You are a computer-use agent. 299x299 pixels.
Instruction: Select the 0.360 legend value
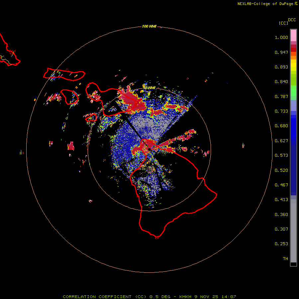point(281,215)
